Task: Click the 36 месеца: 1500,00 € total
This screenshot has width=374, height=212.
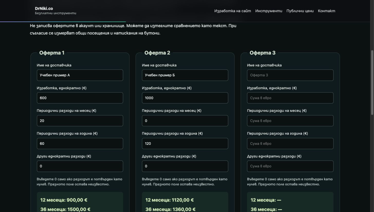Action: coord(65,209)
